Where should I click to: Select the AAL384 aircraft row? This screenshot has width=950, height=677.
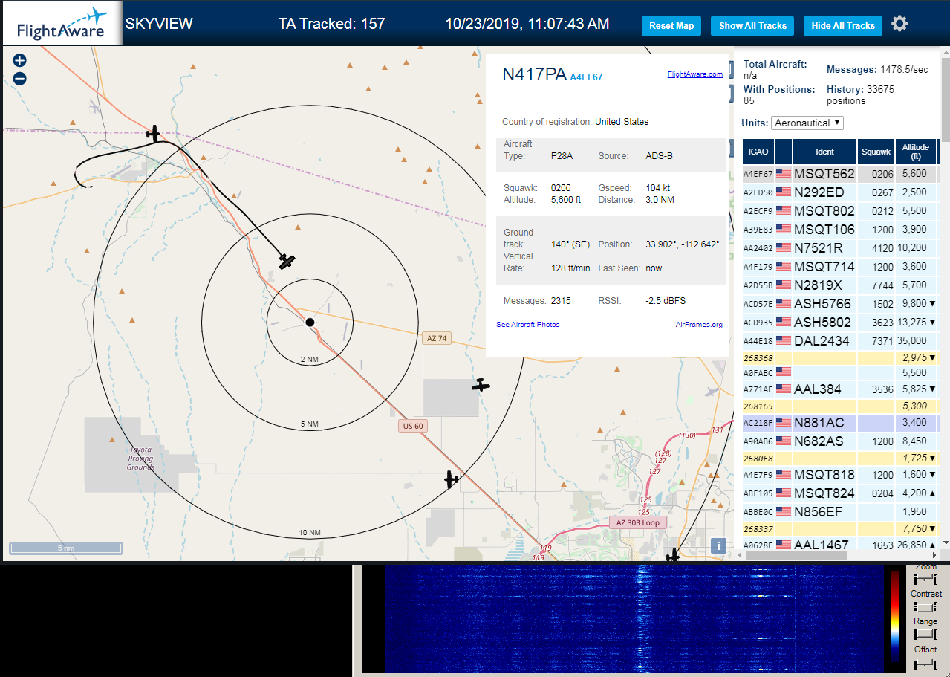click(840, 389)
